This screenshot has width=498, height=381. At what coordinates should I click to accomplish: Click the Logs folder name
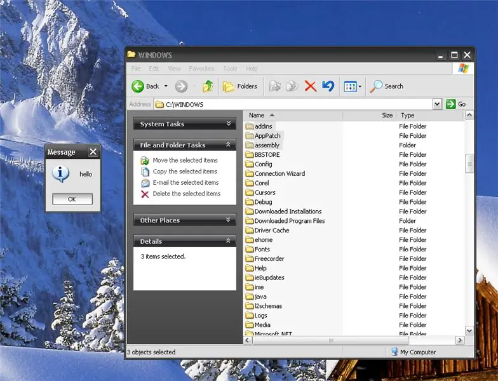coord(260,316)
